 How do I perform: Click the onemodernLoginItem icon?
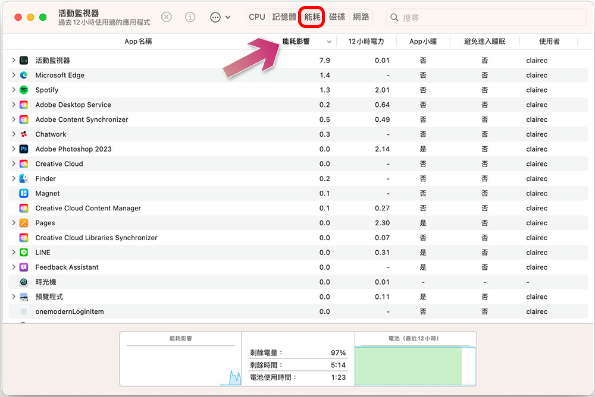24,311
